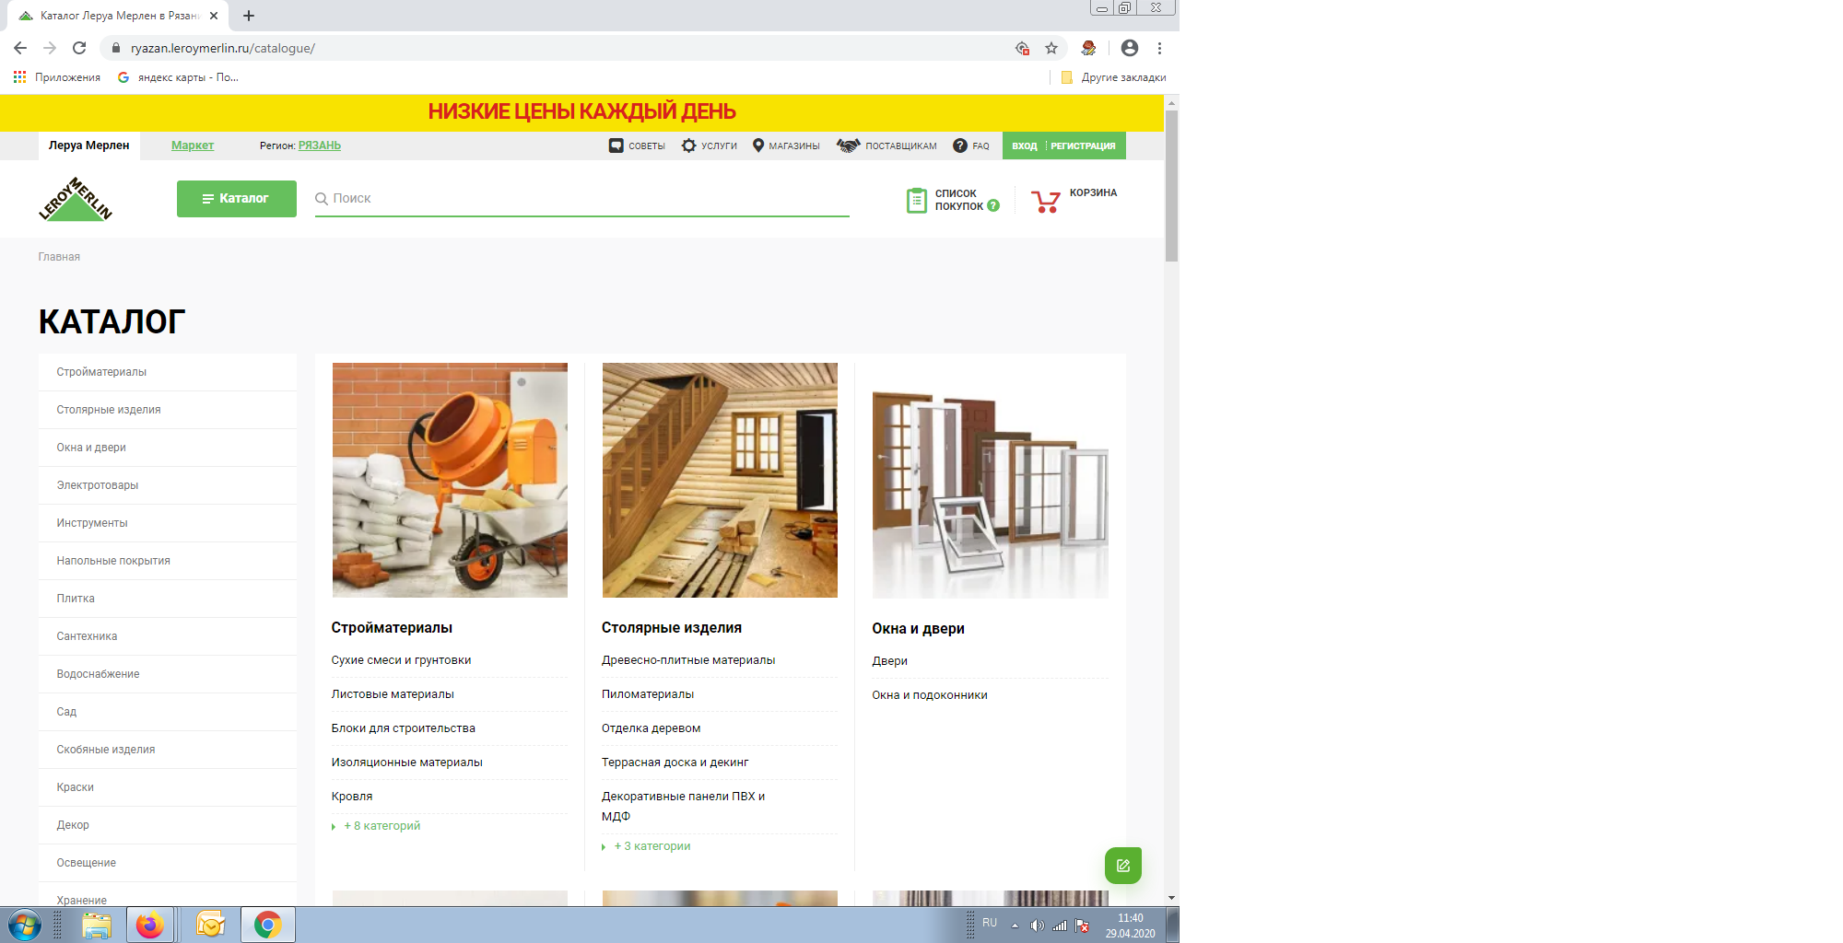Switch to Леруа Мерлен tab

point(88,146)
